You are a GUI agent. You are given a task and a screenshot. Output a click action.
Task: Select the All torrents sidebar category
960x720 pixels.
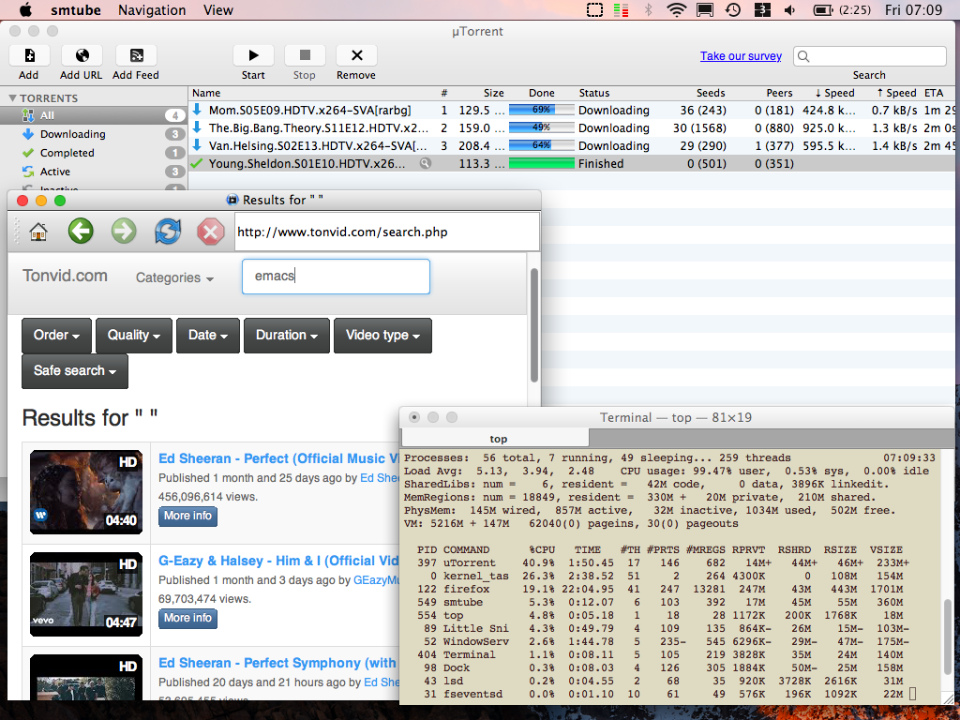coord(93,115)
